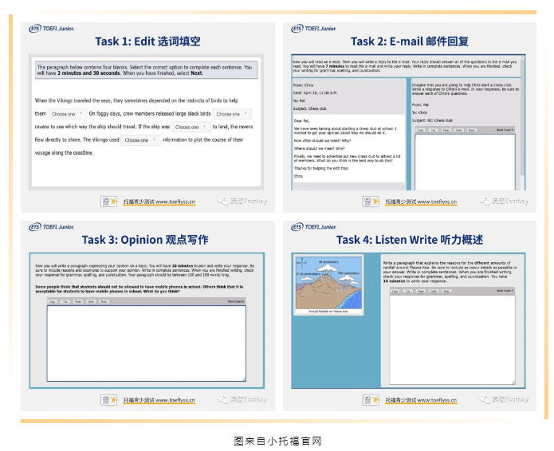Click into the Task 2 e-mail reply text area
554x451 pixels.
point(465,162)
